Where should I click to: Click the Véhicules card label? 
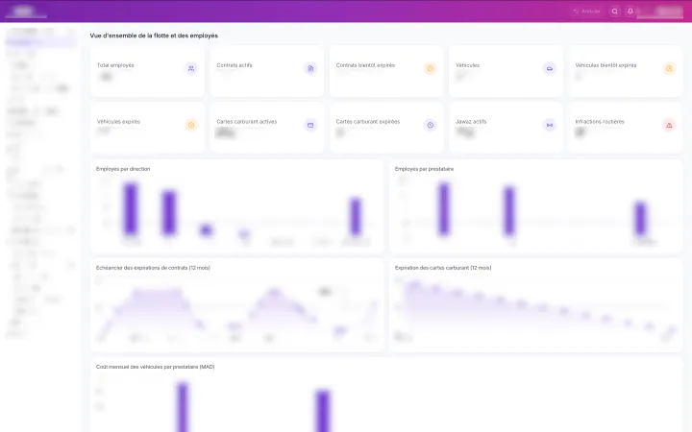coord(467,65)
